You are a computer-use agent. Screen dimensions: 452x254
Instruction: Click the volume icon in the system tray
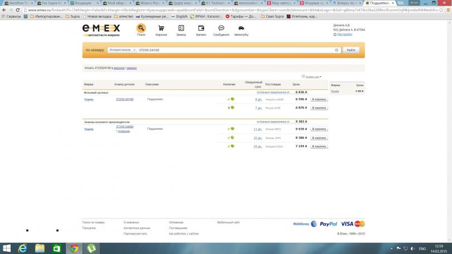click(x=413, y=248)
